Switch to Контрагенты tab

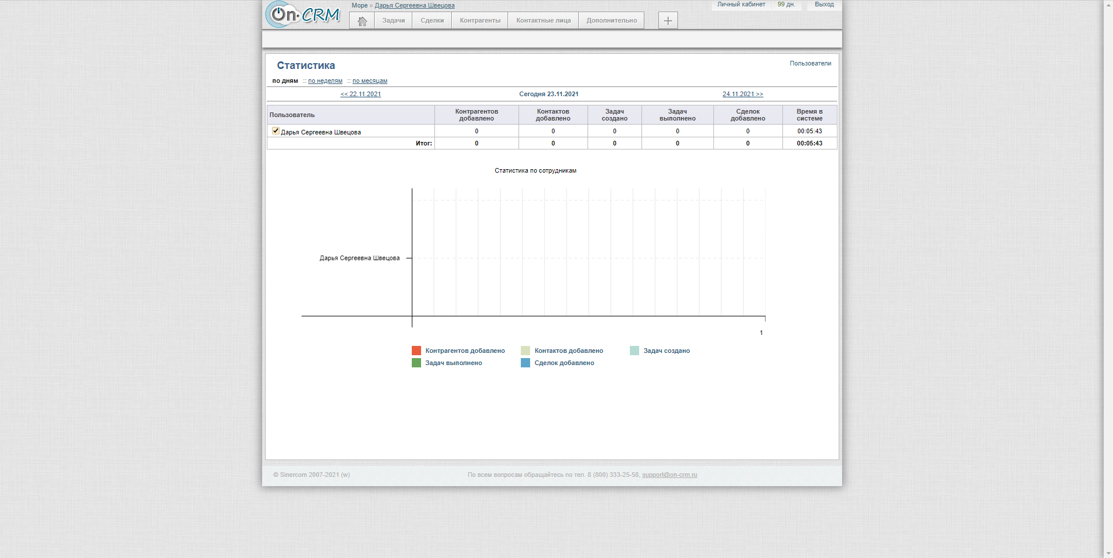tap(480, 21)
